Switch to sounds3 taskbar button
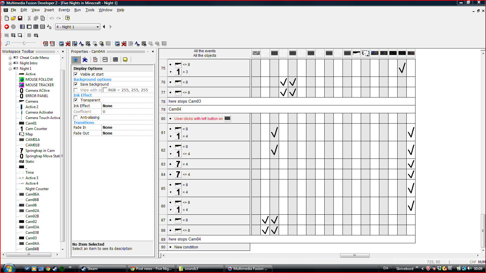486x273 pixels. click(x=200, y=268)
